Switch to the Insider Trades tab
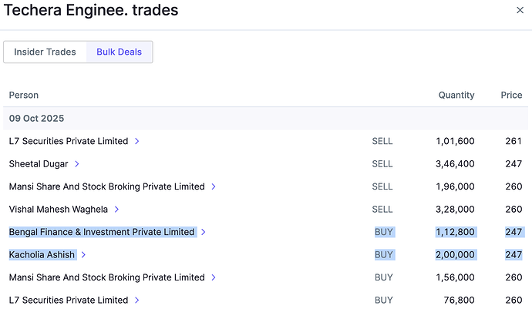This screenshot has width=532, height=309. click(x=45, y=52)
